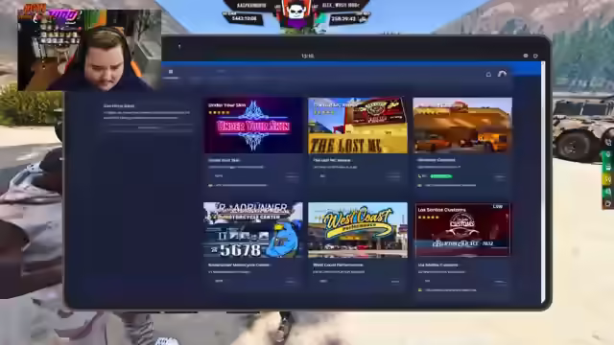Screen dimensions: 614x345
Task: Click the bottom-right button on the West Coast Performance card
Action: click(395, 282)
